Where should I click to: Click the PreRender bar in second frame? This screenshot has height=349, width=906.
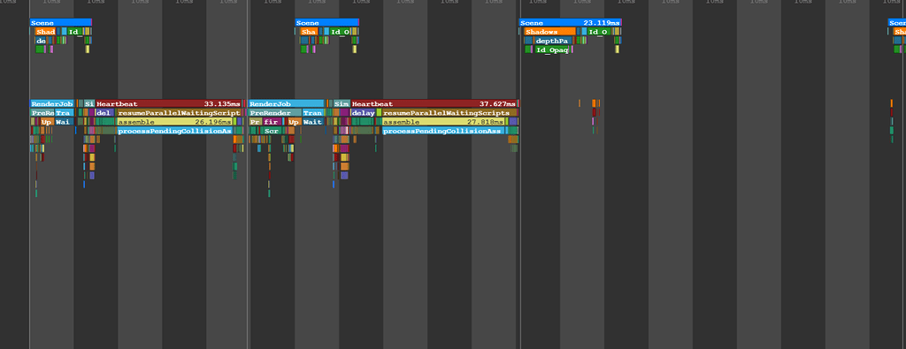click(x=275, y=113)
